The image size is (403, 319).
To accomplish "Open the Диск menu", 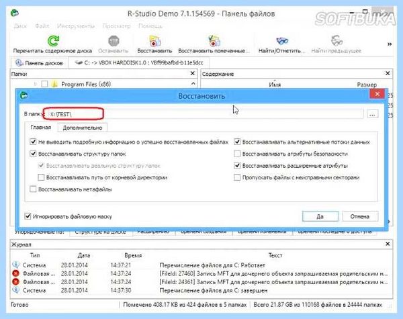I will pos(20,26).
